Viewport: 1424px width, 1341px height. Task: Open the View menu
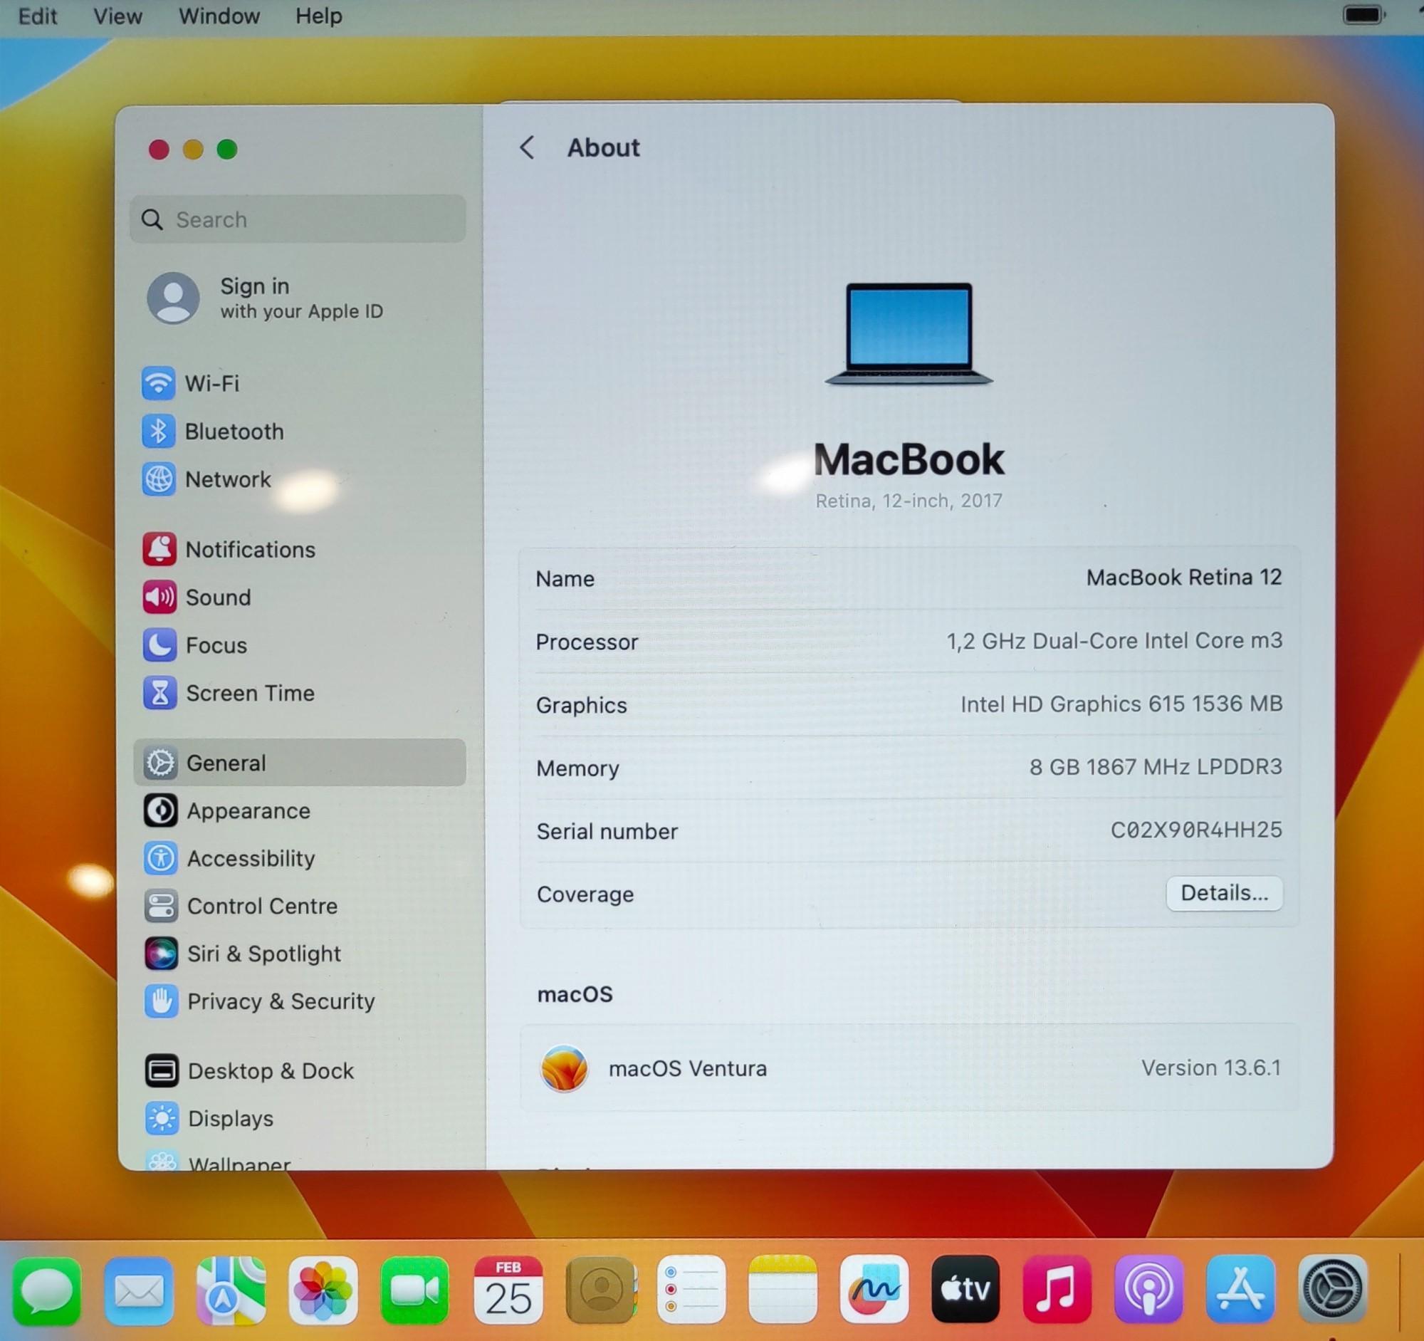tap(117, 16)
